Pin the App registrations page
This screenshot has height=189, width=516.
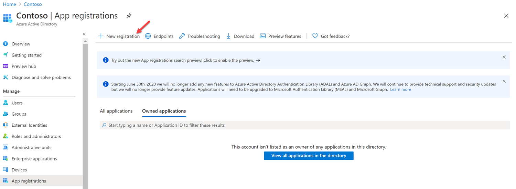[129, 16]
